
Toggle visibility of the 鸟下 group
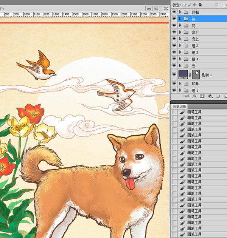click(x=174, y=32)
